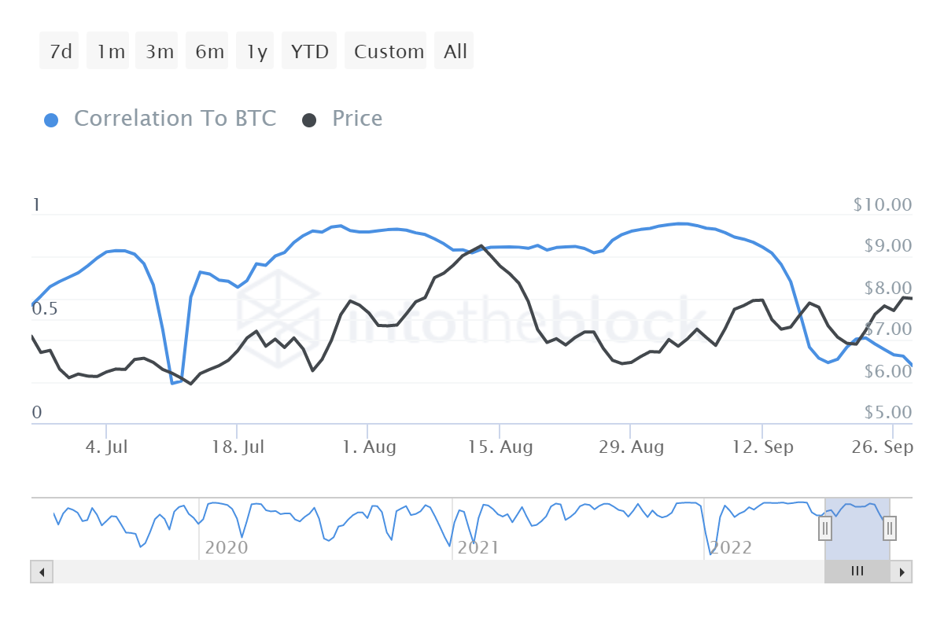Click the navigator right range handle

[890, 528]
